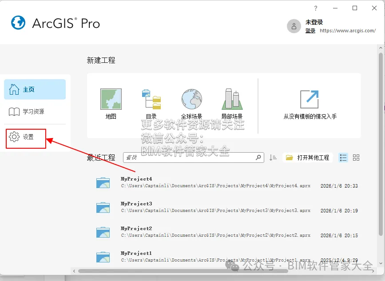Open the Home (主页) page
The width and height of the screenshot is (385, 281).
coord(35,89)
